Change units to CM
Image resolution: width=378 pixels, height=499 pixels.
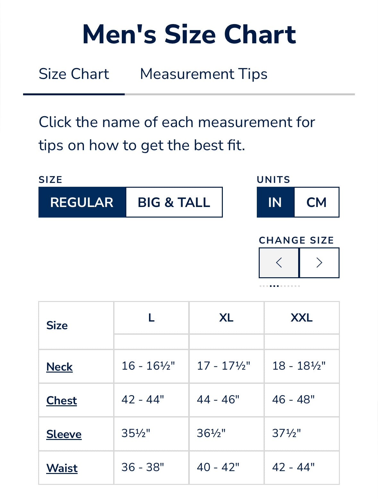(x=316, y=202)
